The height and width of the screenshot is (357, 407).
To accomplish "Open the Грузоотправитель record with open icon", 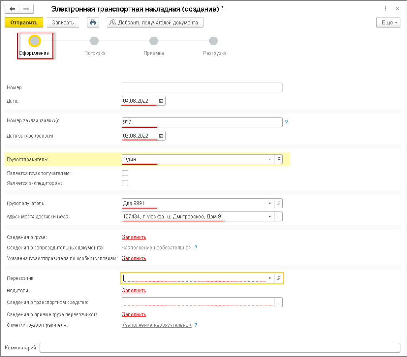I will (x=278, y=159).
